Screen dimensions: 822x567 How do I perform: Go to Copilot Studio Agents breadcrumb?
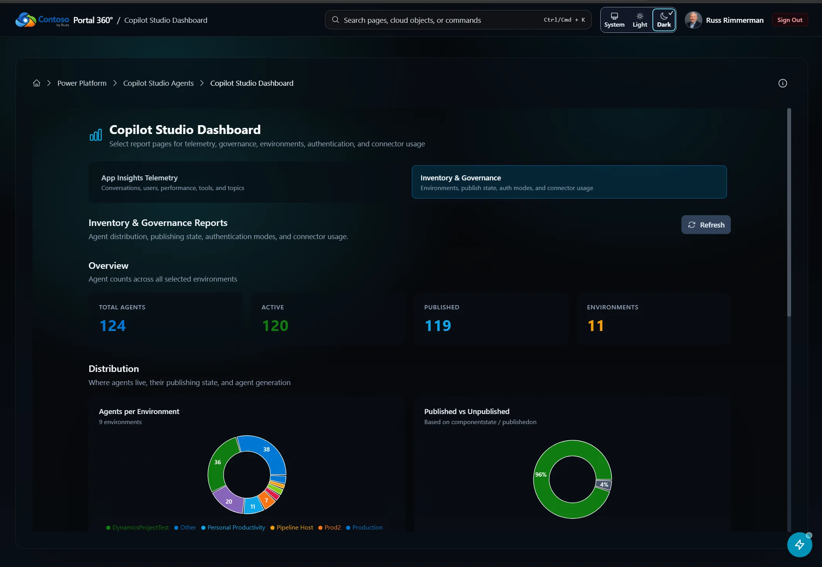(x=158, y=83)
